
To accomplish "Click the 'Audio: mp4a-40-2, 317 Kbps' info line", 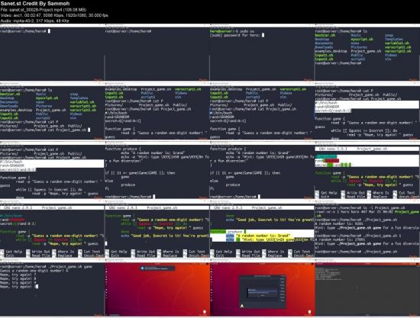I will click(x=34, y=21).
